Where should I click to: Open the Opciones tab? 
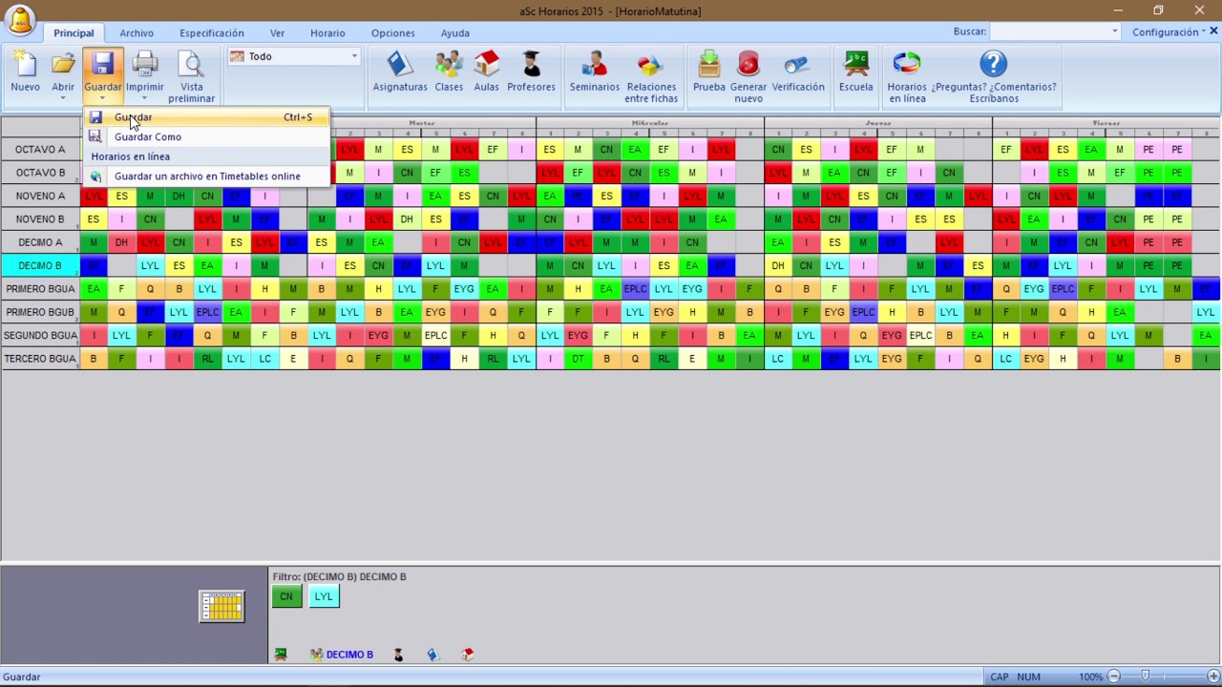pyautogui.click(x=393, y=33)
